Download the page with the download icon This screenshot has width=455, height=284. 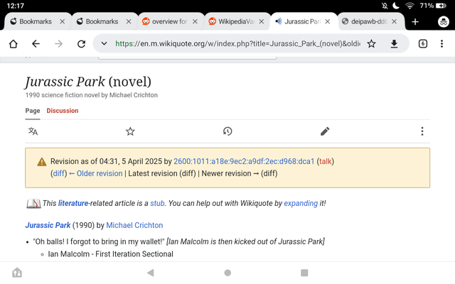click(394, 44)
